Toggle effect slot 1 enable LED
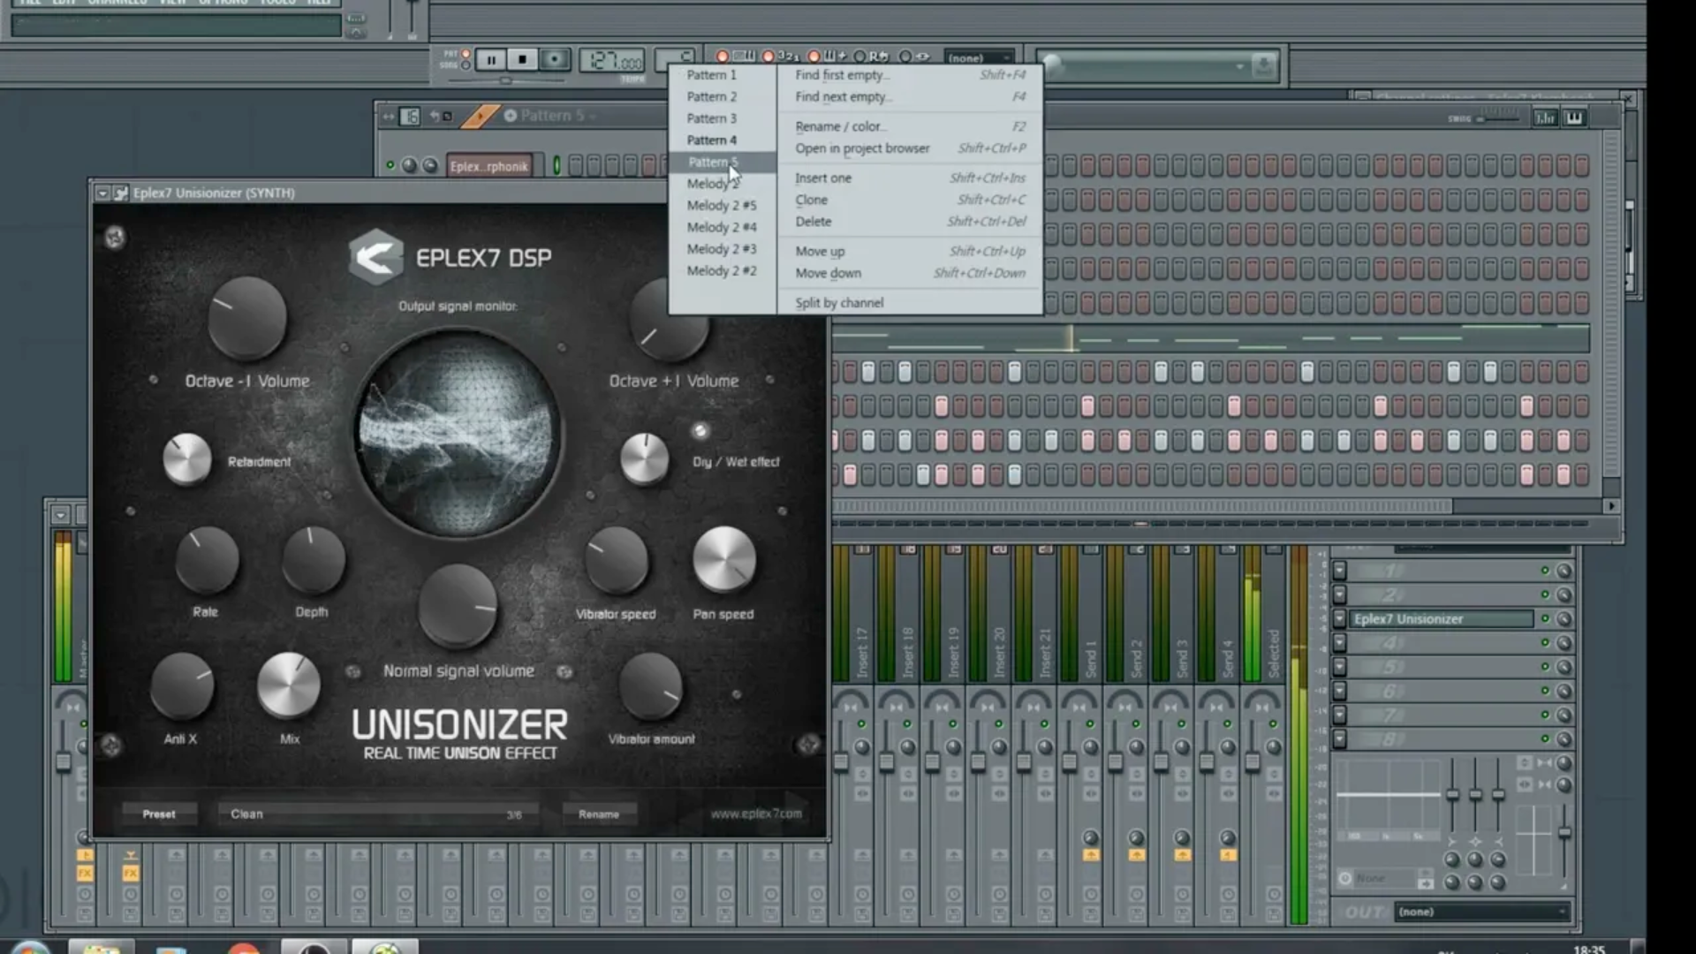 click(1545, 571)
